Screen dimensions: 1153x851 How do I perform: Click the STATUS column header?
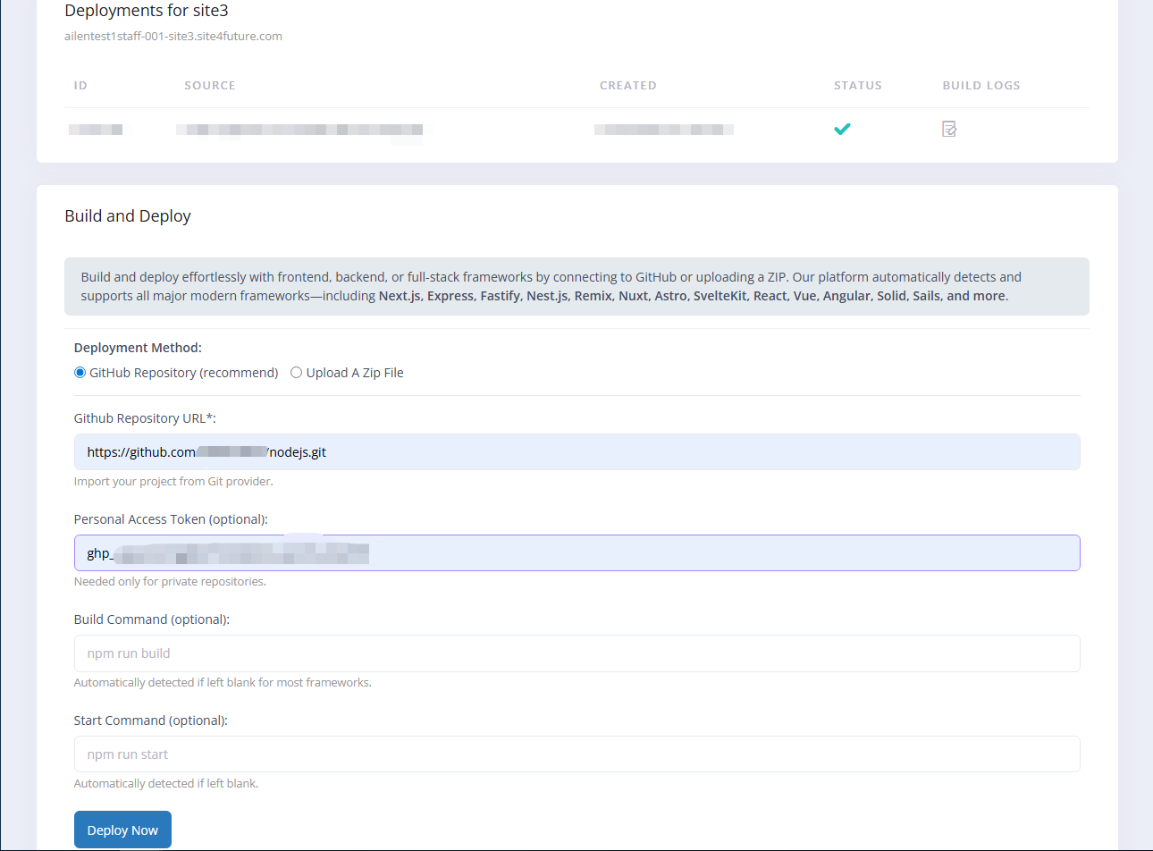(x=857, y=86)
